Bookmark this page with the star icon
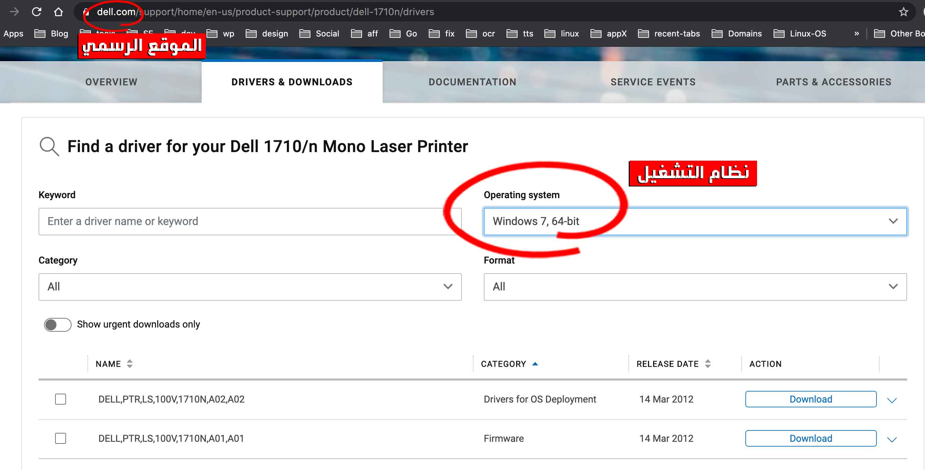The height and width of the screenshot is (470, 925). tap(903, 12)
